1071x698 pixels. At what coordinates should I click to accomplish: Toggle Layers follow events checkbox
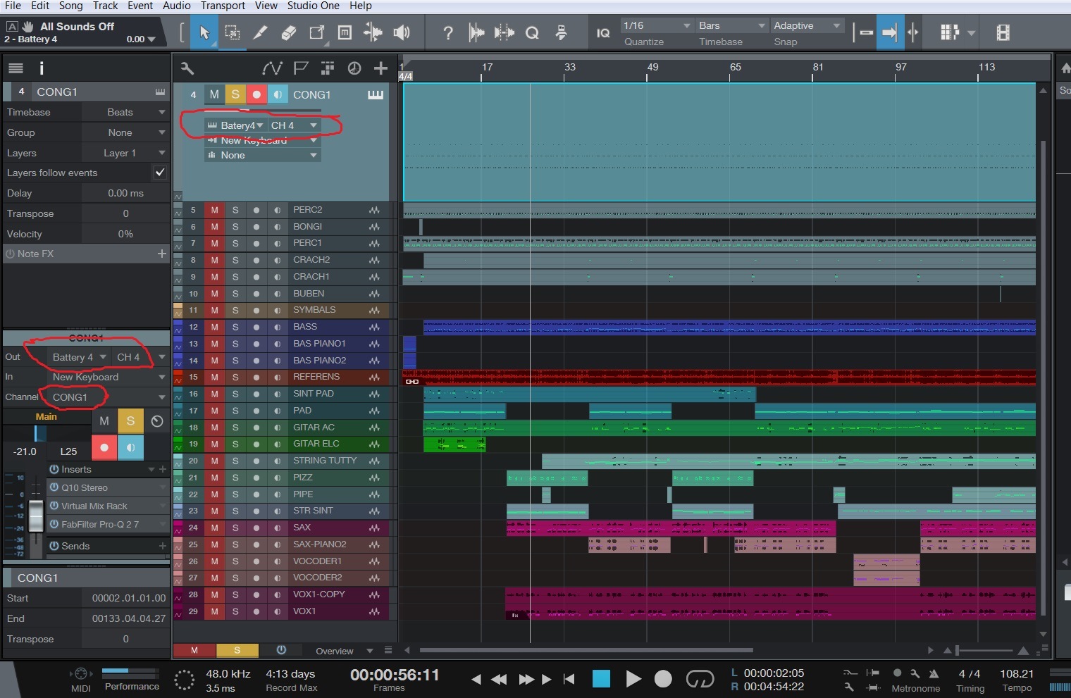[x=160, y=173]
